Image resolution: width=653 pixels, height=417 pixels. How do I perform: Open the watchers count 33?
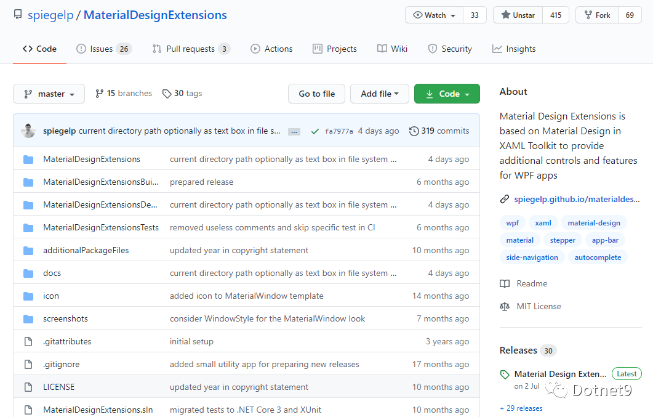click(475, 15)
